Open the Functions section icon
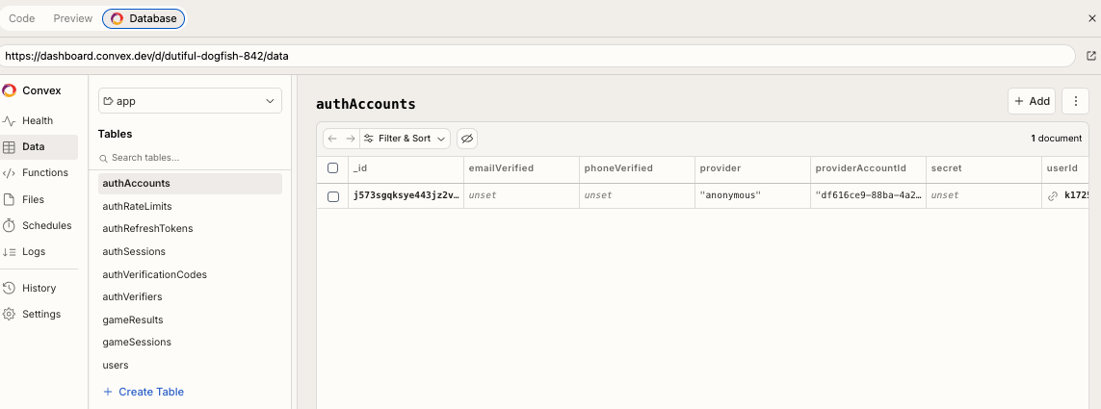 click(9, 173)
